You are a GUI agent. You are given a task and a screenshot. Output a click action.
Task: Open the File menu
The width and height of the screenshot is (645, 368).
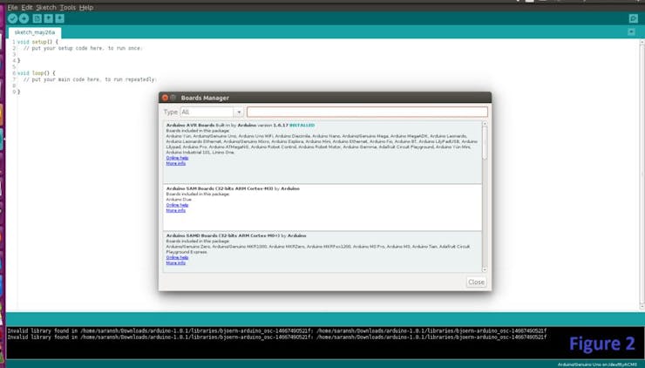(13, 7)
